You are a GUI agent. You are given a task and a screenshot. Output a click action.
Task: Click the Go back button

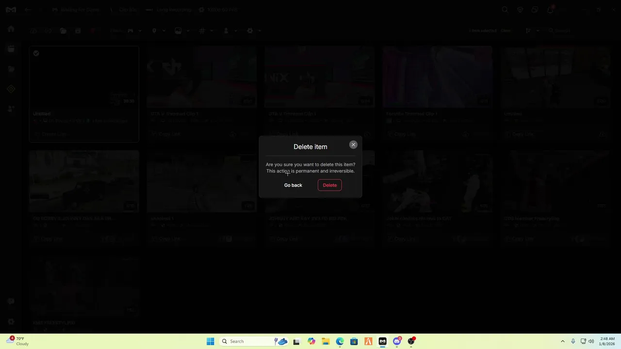tap(293, 185)
